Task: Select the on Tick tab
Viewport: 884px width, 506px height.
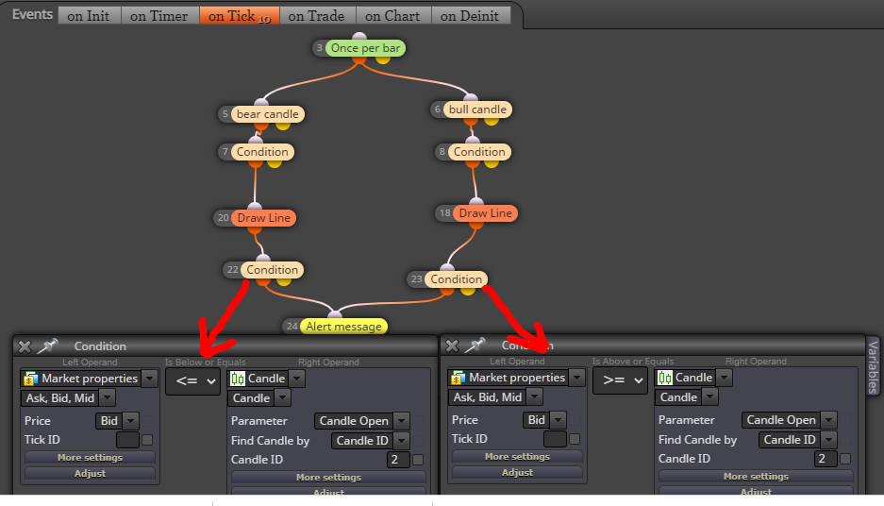Action: pos(240,16)
